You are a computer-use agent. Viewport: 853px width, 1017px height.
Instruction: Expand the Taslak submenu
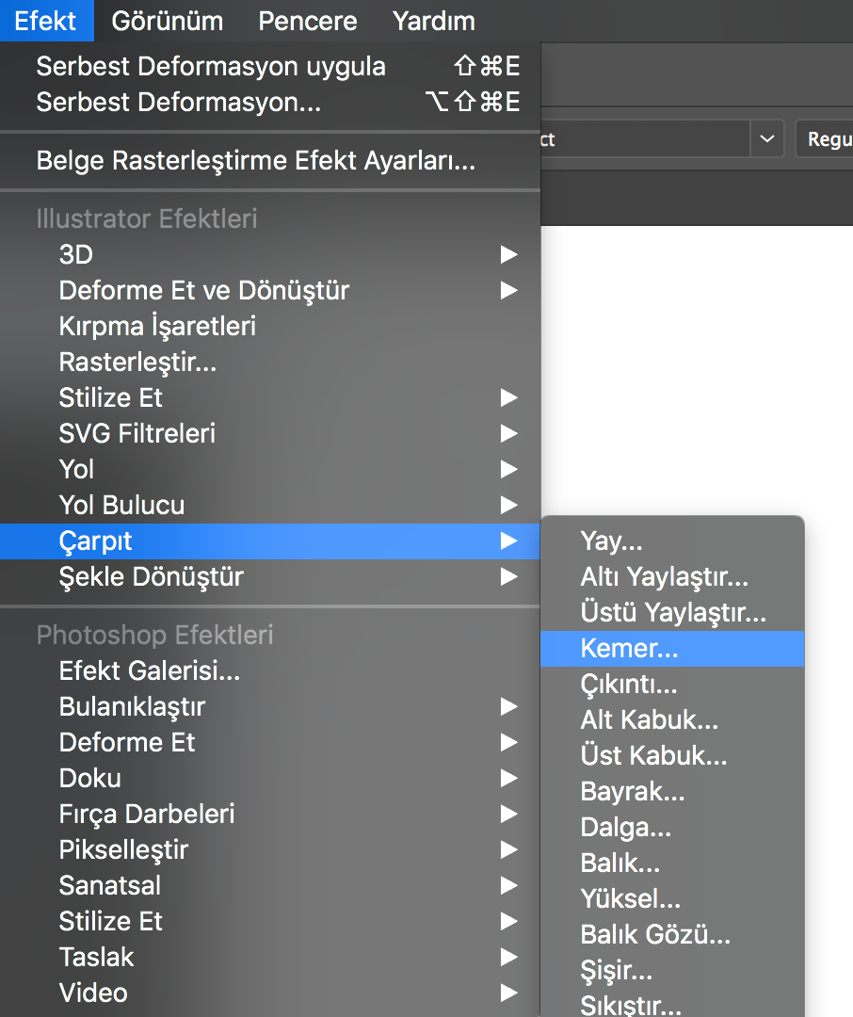pyautogui.click(x=270, y=957)
